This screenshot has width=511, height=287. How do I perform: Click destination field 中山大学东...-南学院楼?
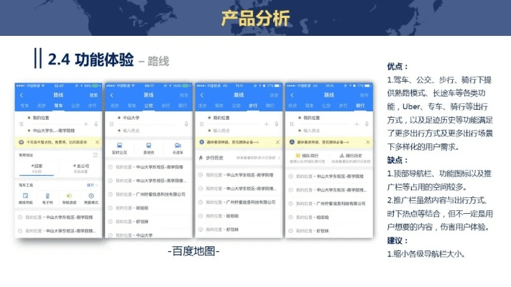[54, 131]
